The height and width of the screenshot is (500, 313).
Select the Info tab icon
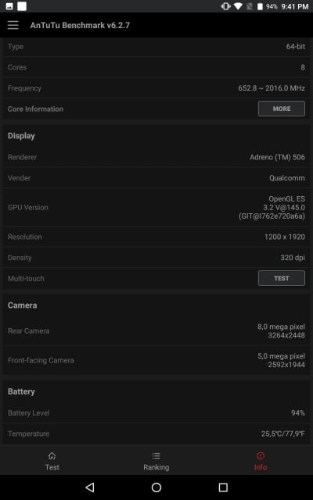261,455
